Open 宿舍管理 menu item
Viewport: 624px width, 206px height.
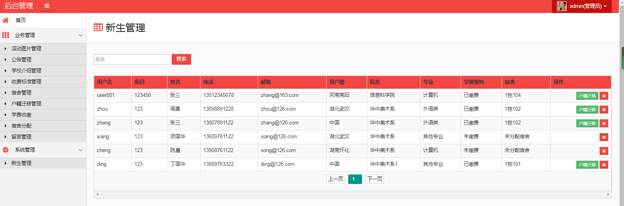tap(43, 93)
